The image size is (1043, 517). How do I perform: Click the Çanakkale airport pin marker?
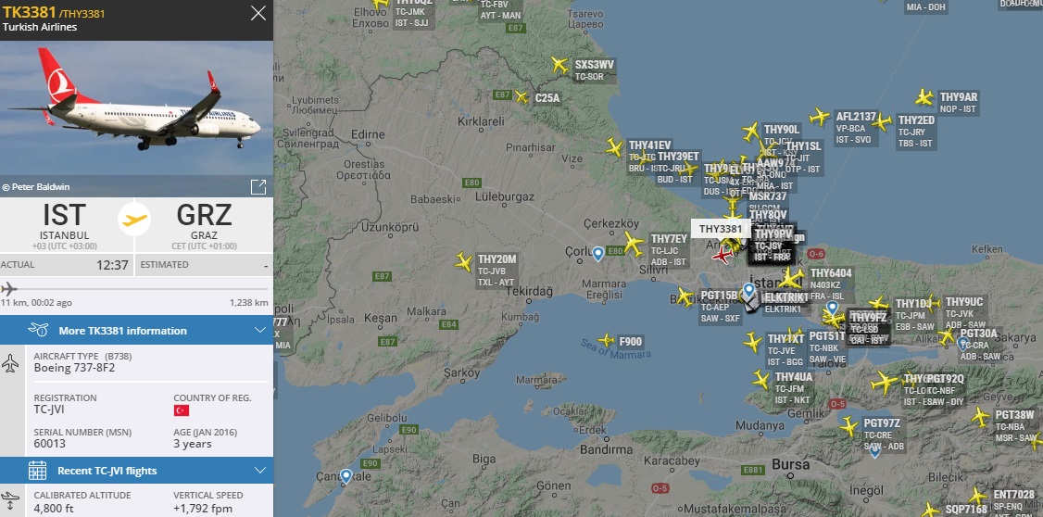point(346,476)
